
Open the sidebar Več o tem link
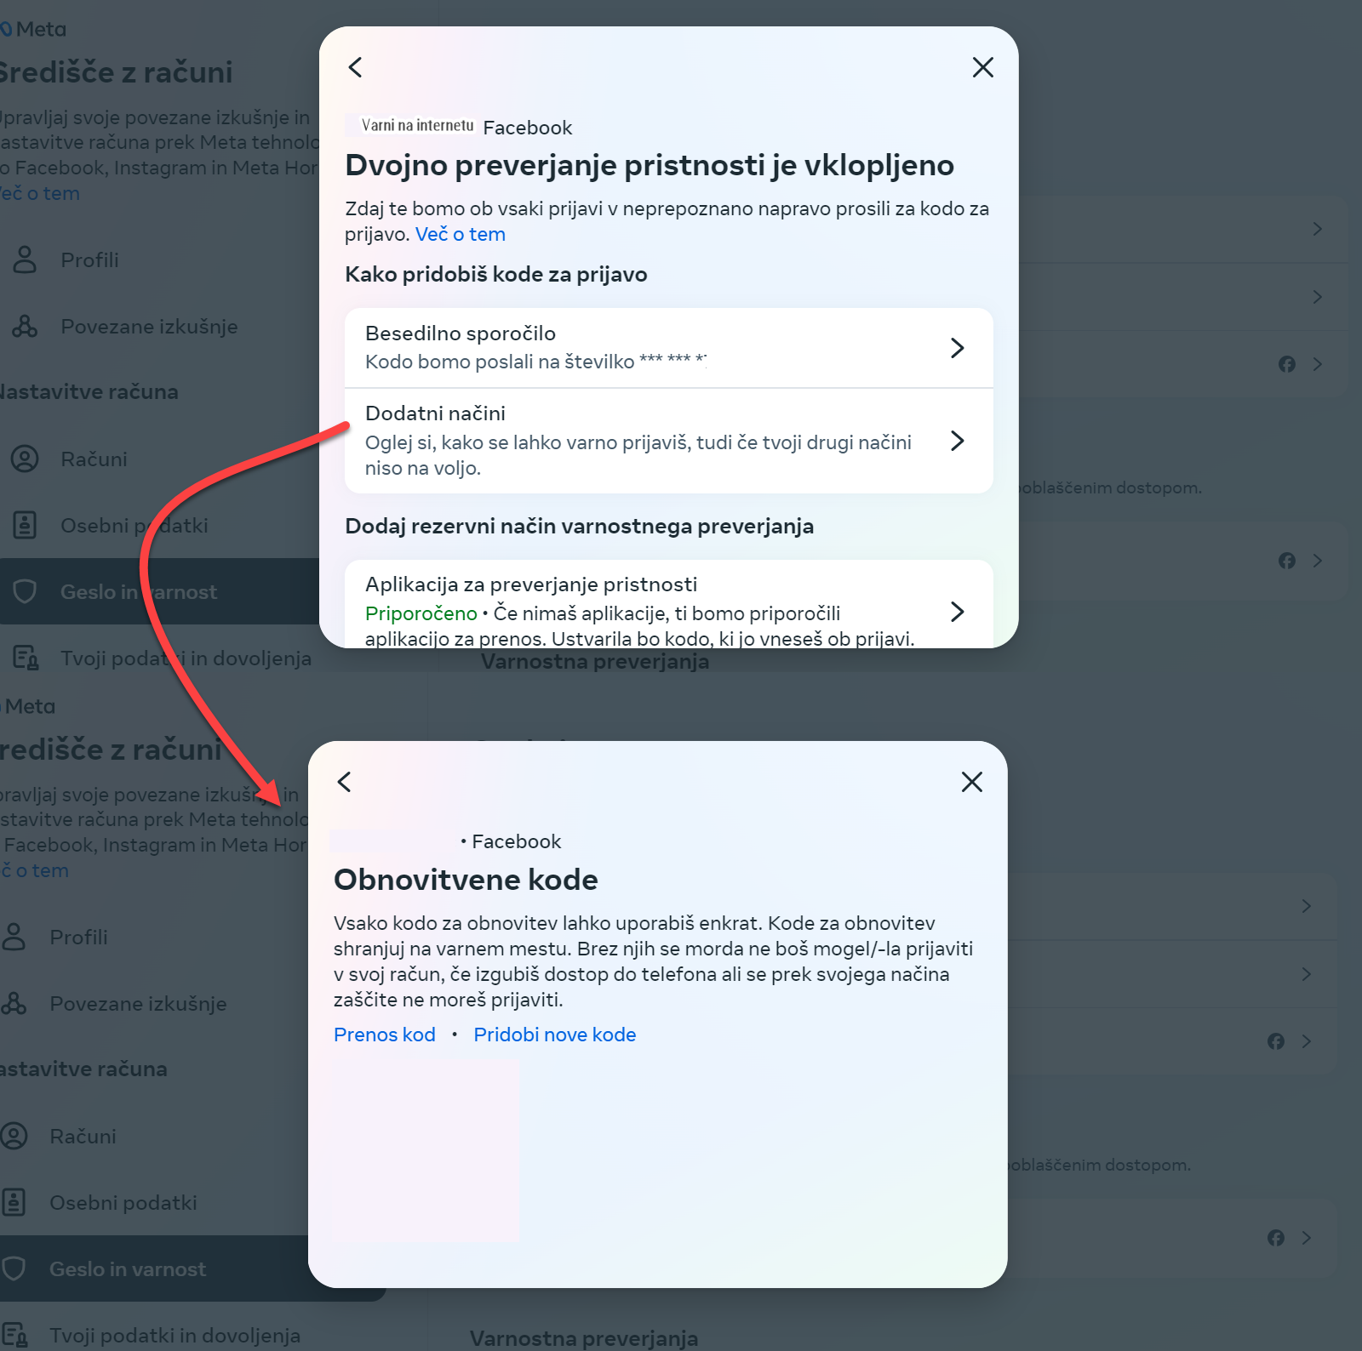[40, 193]
